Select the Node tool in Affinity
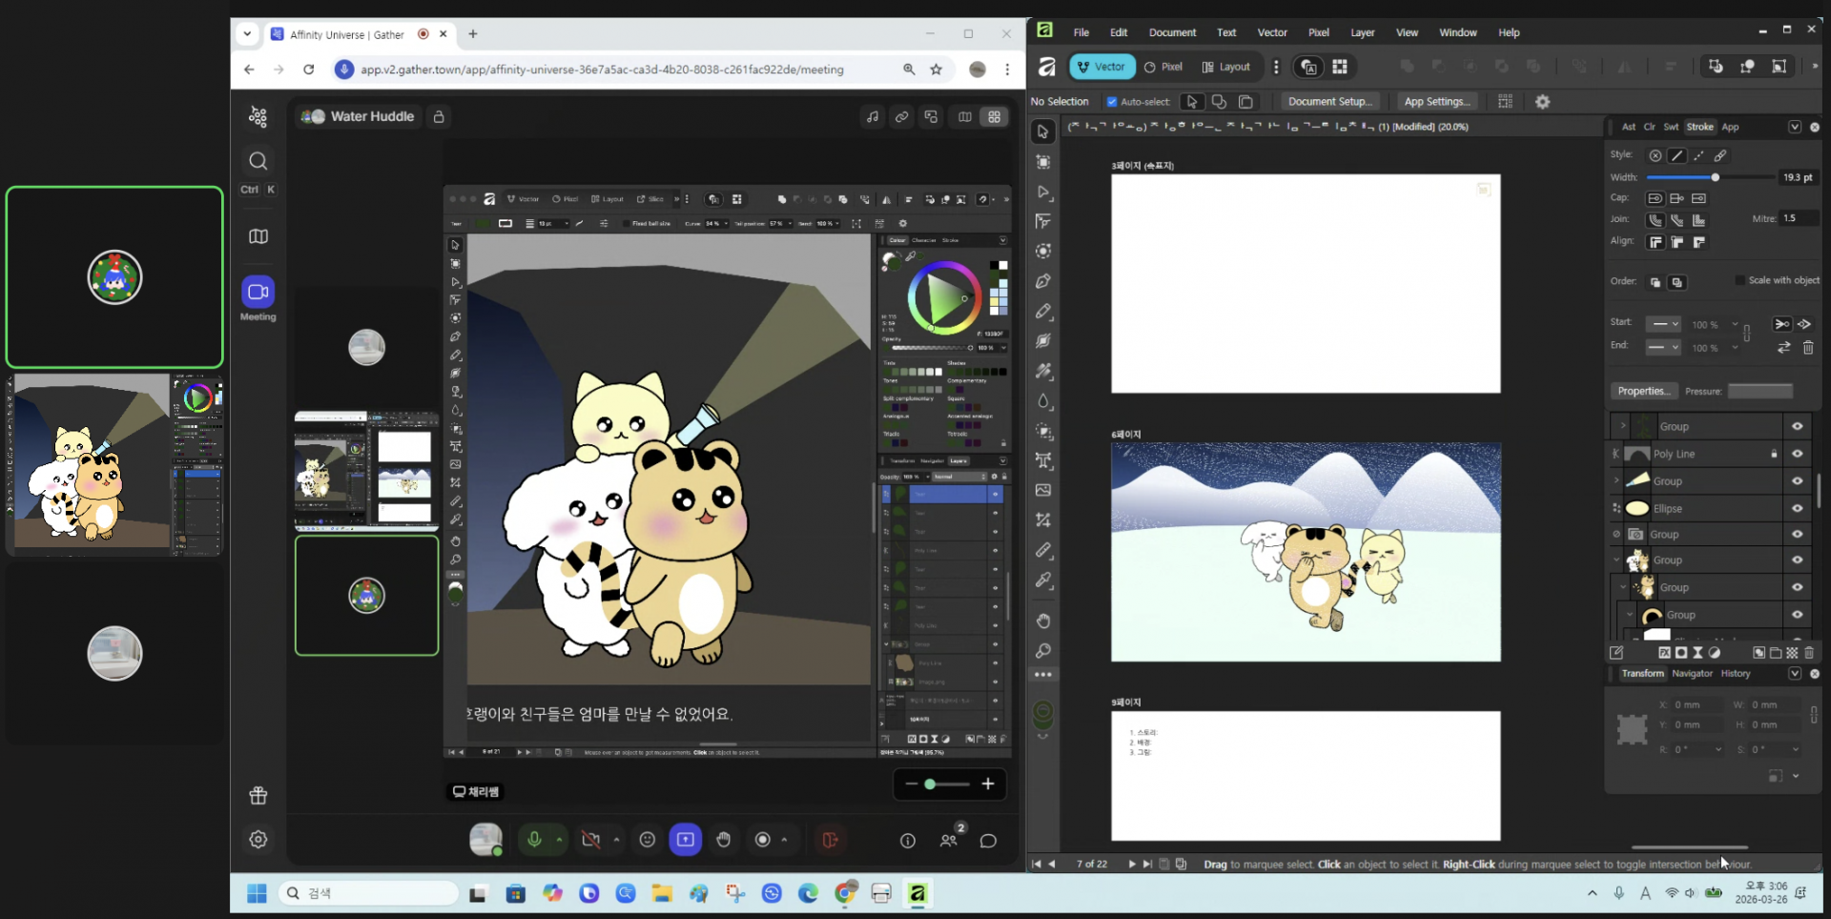Image resolution: width=1831 pixels, height=919 pixels. pos(1043,193)
